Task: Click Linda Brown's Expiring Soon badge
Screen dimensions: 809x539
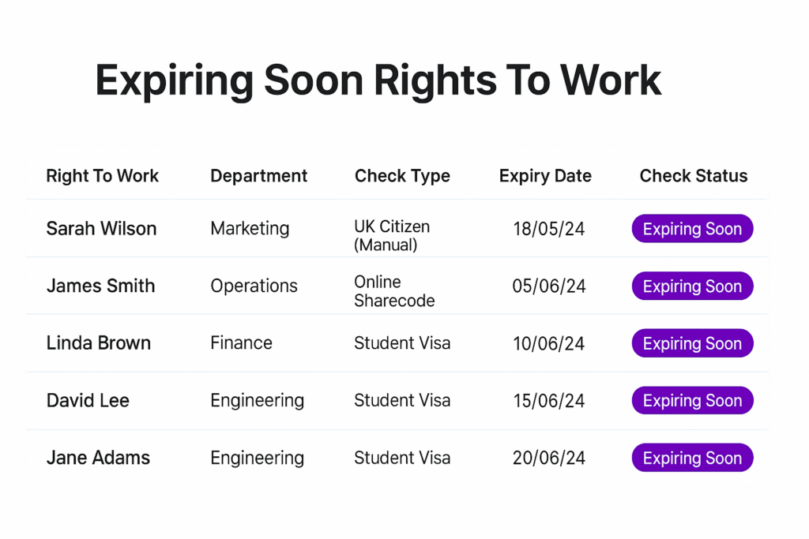Action: click(x=692, y=343)
